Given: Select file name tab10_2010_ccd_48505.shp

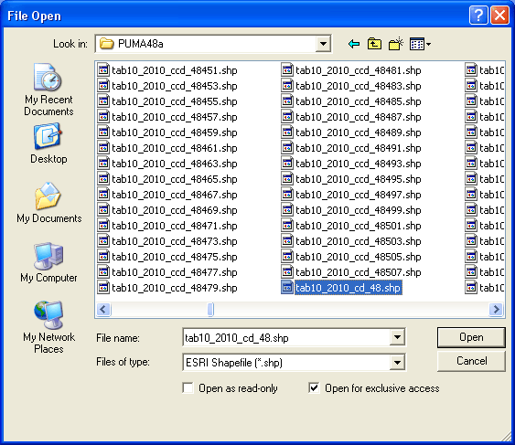Looking at the screenshot, I should [x=359, y=257].
